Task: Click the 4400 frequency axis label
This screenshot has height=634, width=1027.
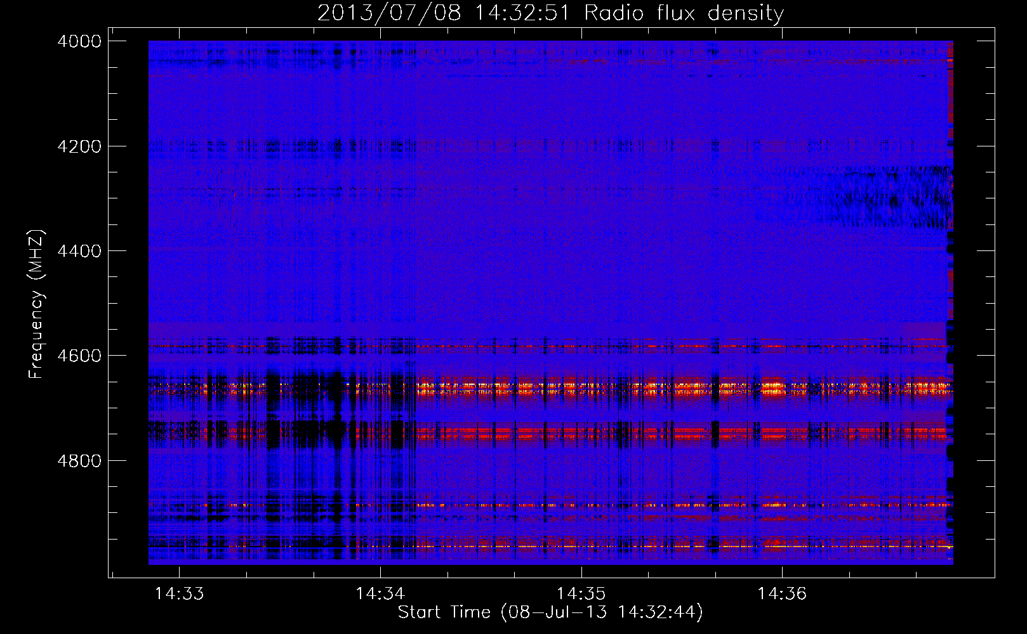Action: (79, 251)
